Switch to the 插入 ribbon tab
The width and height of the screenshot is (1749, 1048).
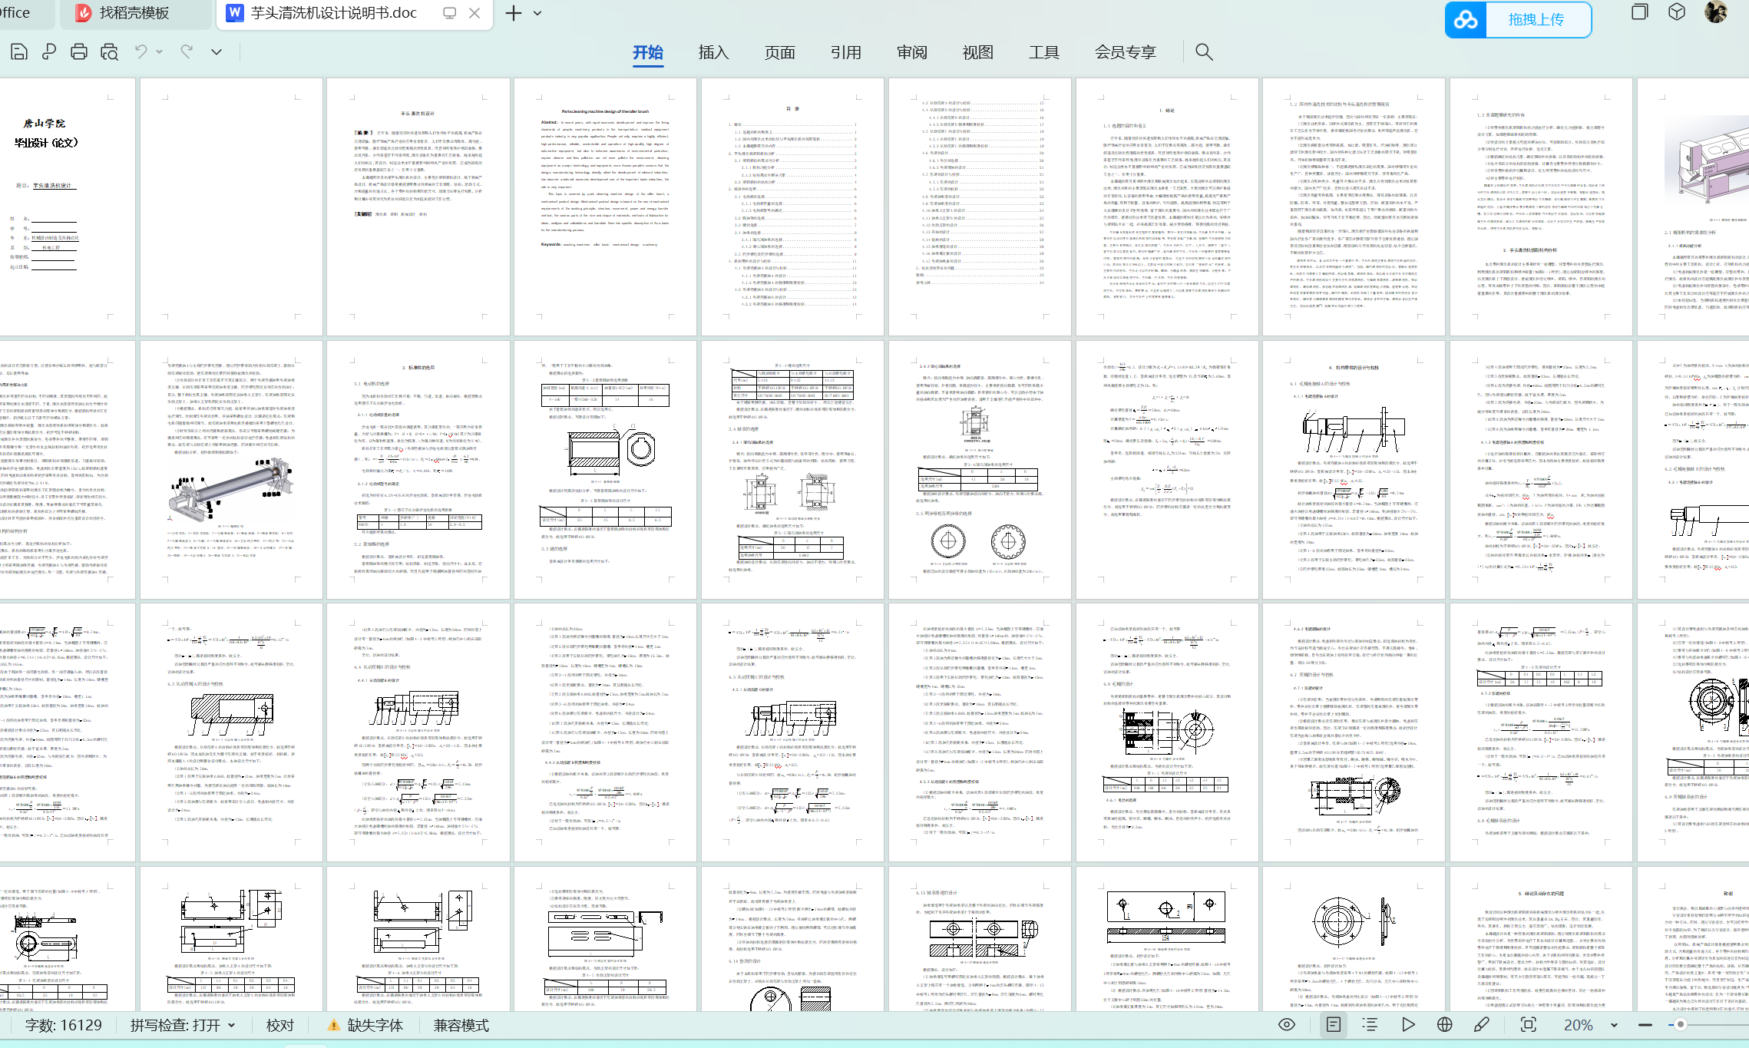coord(713,52)
